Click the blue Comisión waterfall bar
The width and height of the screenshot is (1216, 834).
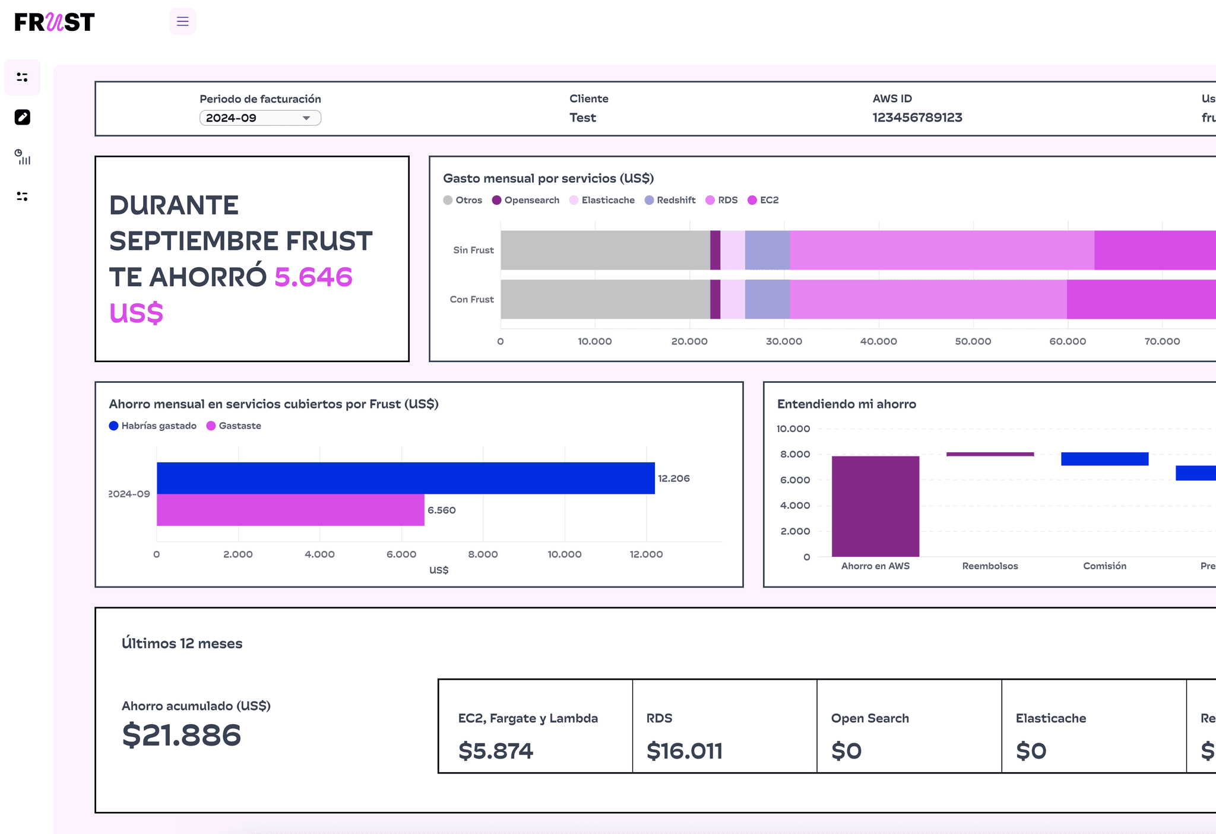tap(1104, 459)
